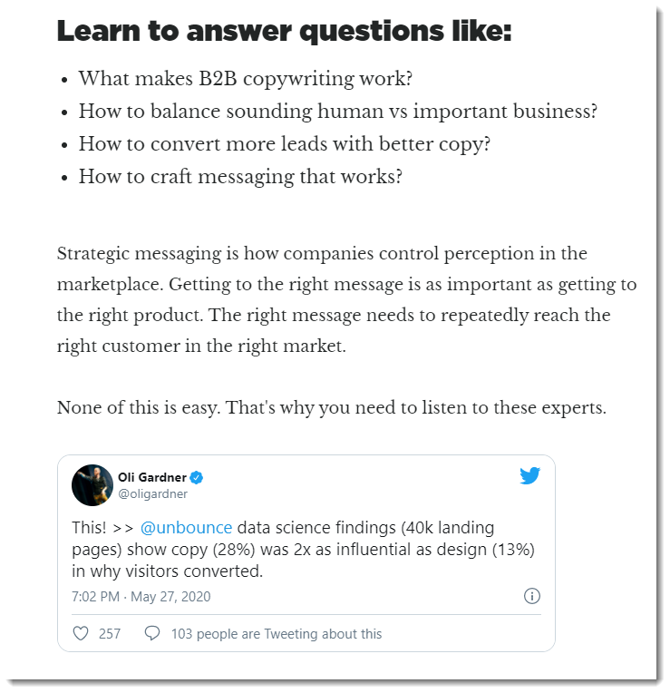
Task: Click the Oli Gardner display name
Action: (x=152, y=477)
